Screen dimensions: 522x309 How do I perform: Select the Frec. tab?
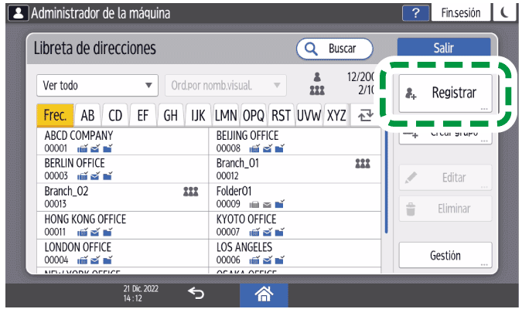[x=55, y=115]
